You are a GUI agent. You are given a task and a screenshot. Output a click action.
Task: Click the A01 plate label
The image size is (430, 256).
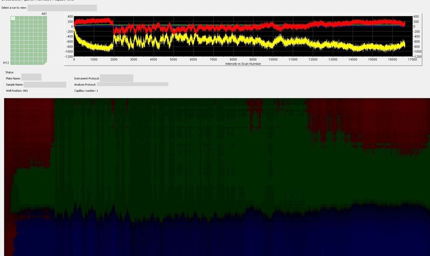(44, 14)
